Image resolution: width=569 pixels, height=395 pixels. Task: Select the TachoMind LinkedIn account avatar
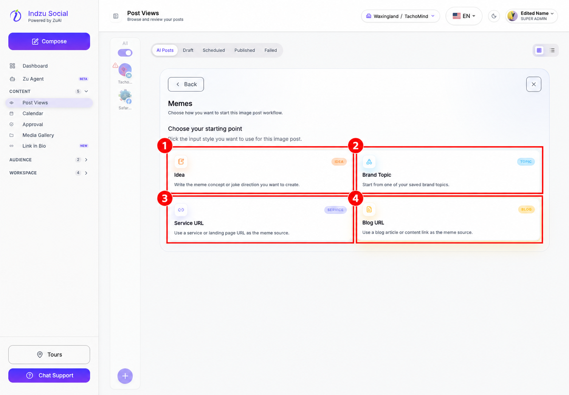tap(125, 70)
